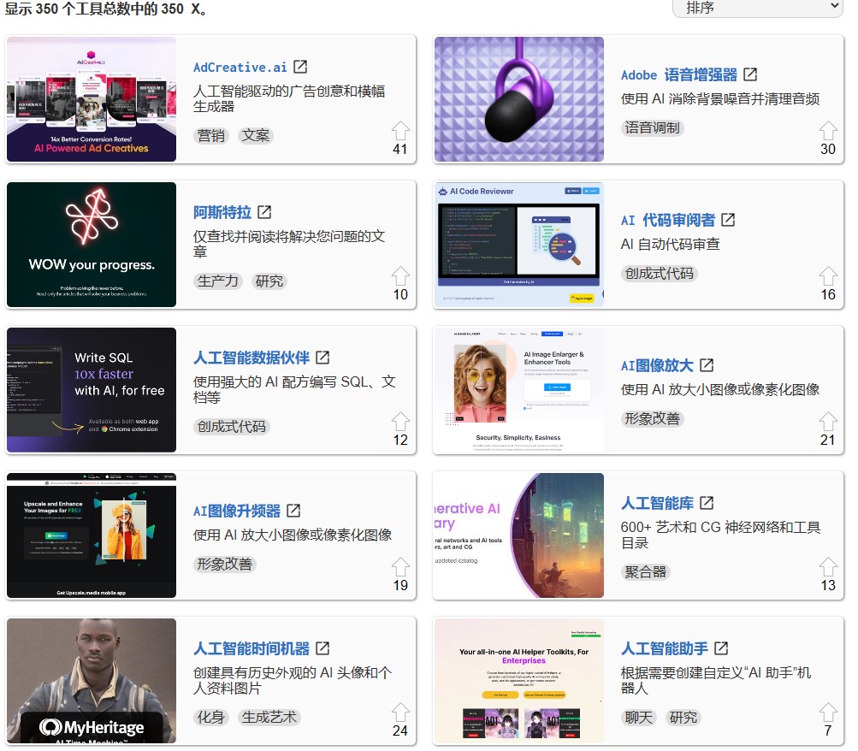Open the generative AI library thumbnail
The height and width of the screenshot is (751, 858).
pyautogui.click(x=519, y=535)
